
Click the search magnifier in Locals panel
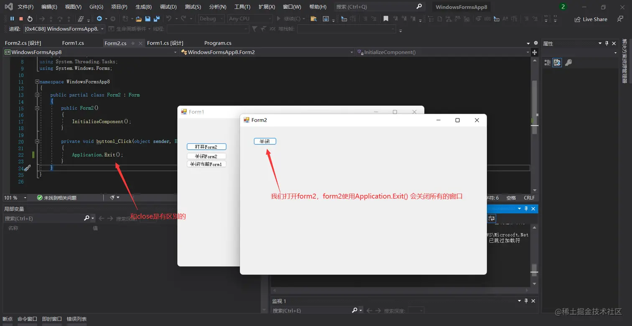[x=87, y=218]
